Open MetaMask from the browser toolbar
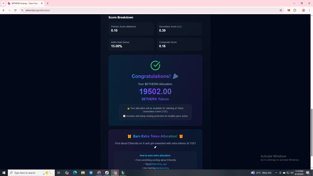Screen dimensions: 313x176 tap(289, 10)
